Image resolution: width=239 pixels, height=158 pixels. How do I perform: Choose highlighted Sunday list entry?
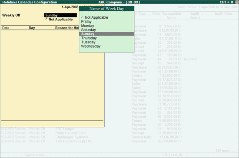point(106,34)
